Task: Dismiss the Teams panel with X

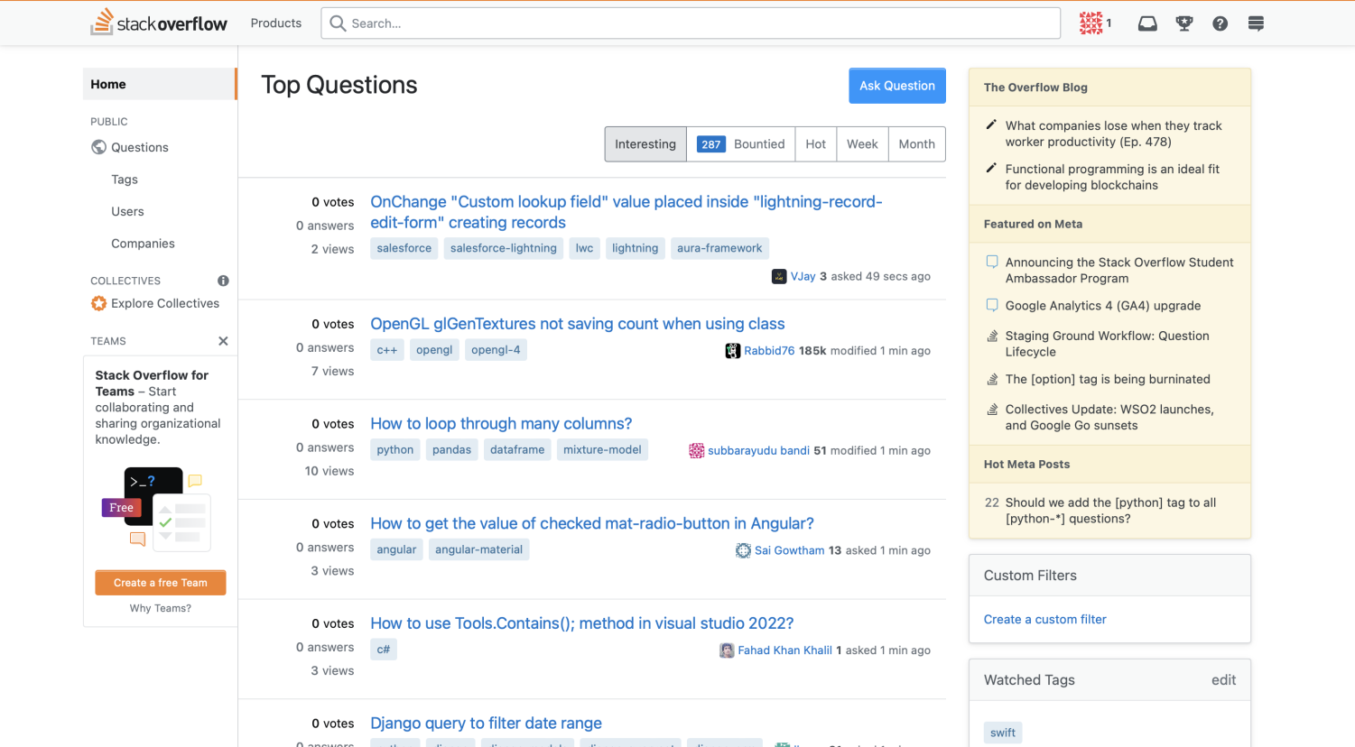Action: tap(223, 341)
